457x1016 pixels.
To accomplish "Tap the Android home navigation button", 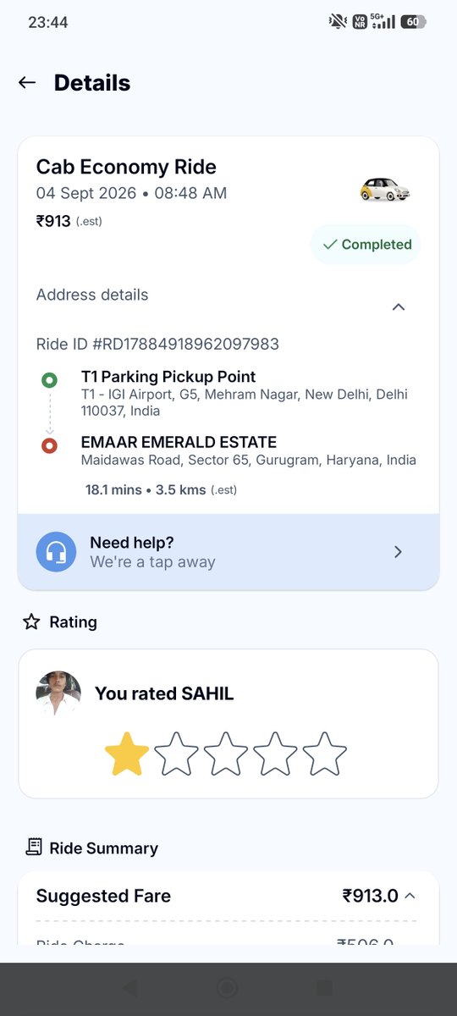I will click(x=226, y=988).
